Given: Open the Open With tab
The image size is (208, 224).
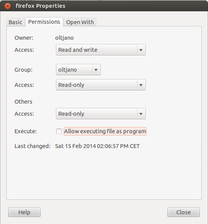Looking at the screenshot, I should pos(80,22).
